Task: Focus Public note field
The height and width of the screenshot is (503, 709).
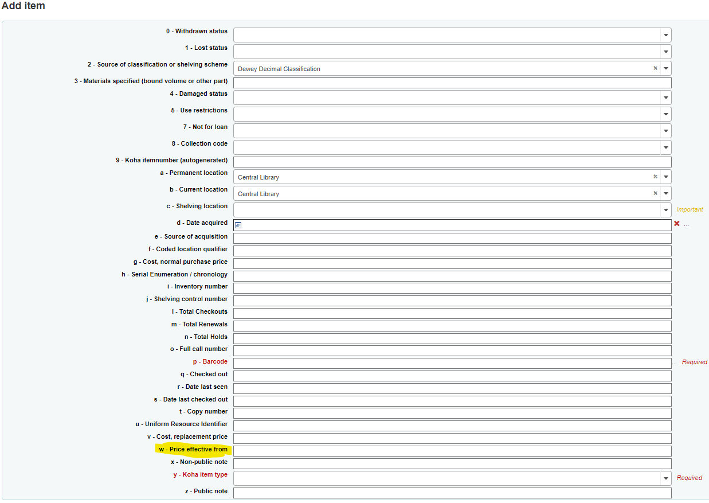Action: (452, 493)
